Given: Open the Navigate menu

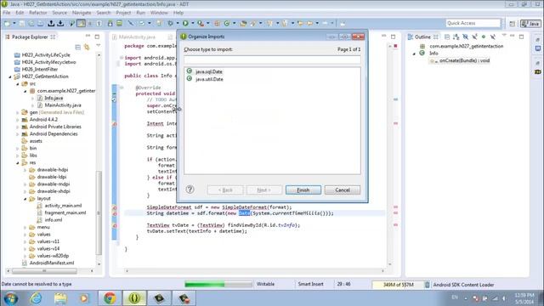Looking at the screenshot, I should coord(82,13).
